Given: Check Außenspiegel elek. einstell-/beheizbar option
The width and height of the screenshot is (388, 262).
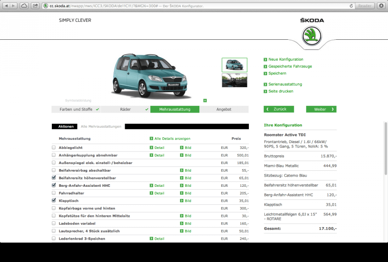Looking at the screenshot, I should [54, 163].
